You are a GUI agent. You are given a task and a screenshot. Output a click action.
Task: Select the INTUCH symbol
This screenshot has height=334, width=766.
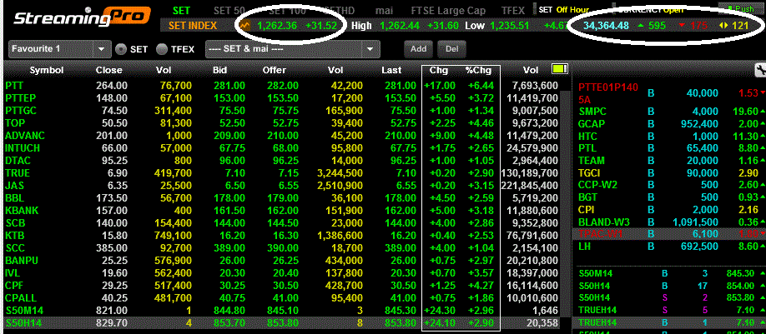(23, 147)
